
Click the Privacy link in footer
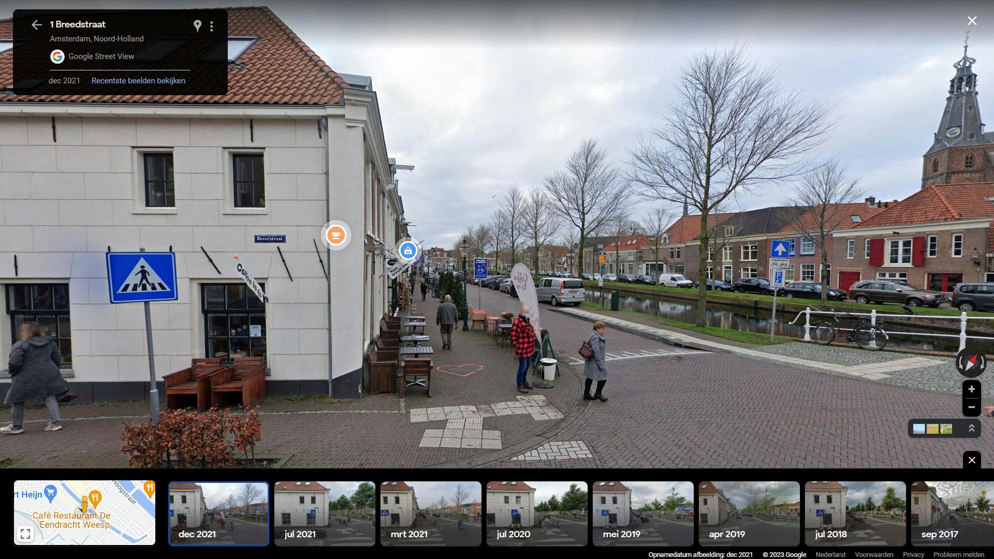913,554
